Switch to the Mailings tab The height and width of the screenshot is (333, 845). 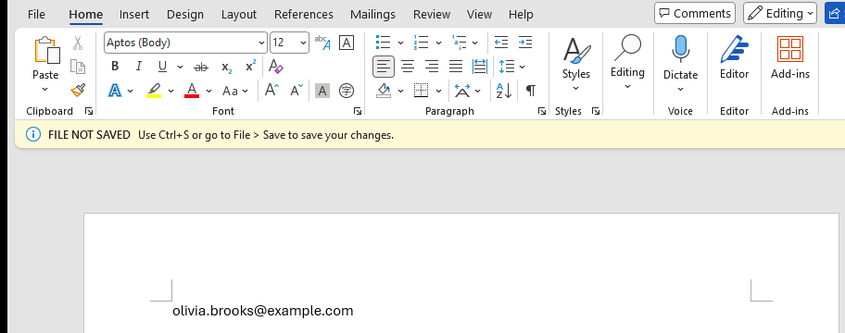pyautogui.click(x=372, y=14)
